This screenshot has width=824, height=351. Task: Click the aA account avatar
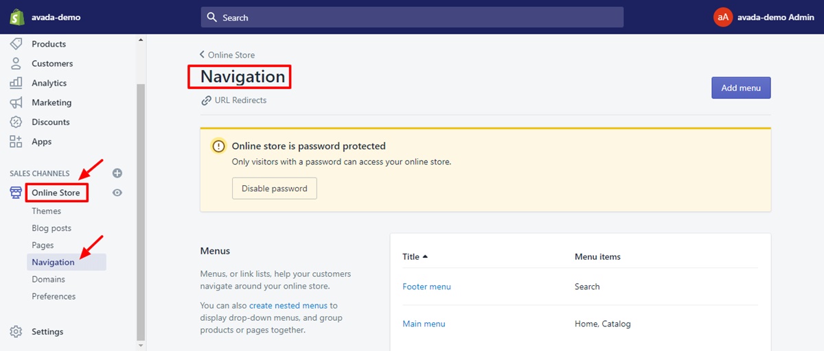tap(723, 17)
